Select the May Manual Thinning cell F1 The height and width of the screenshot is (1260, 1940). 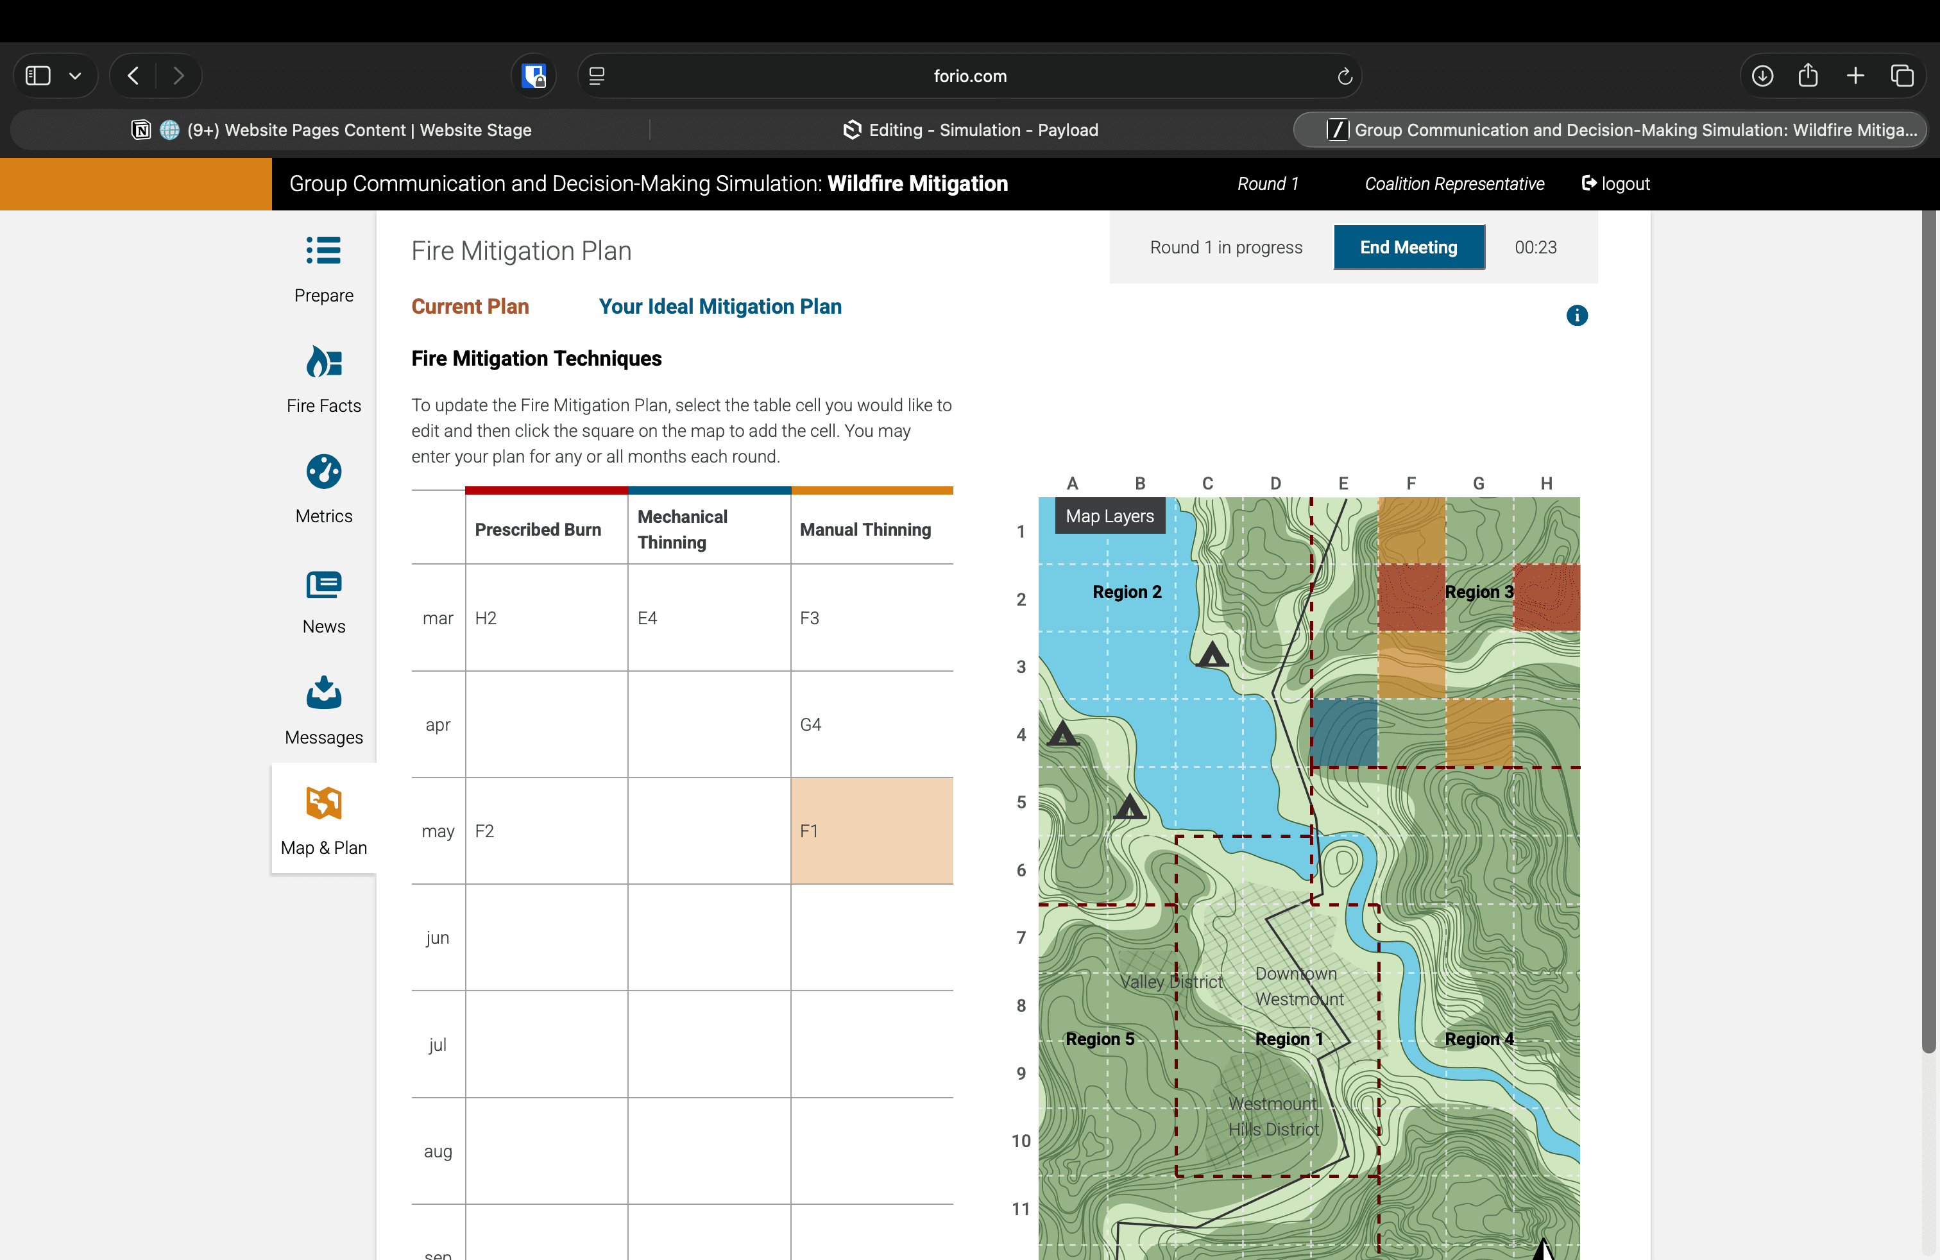point(871,831)
